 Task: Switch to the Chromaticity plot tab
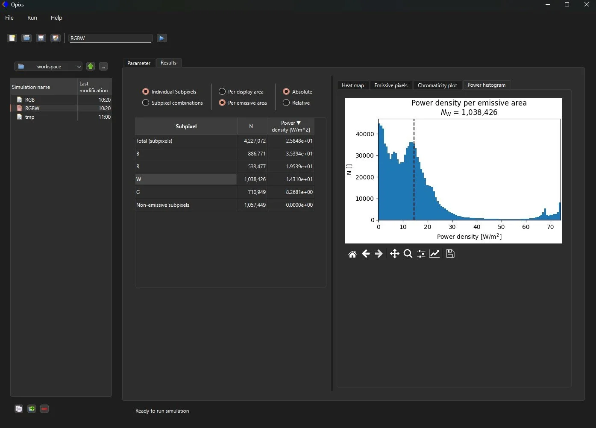click(437, 85)
